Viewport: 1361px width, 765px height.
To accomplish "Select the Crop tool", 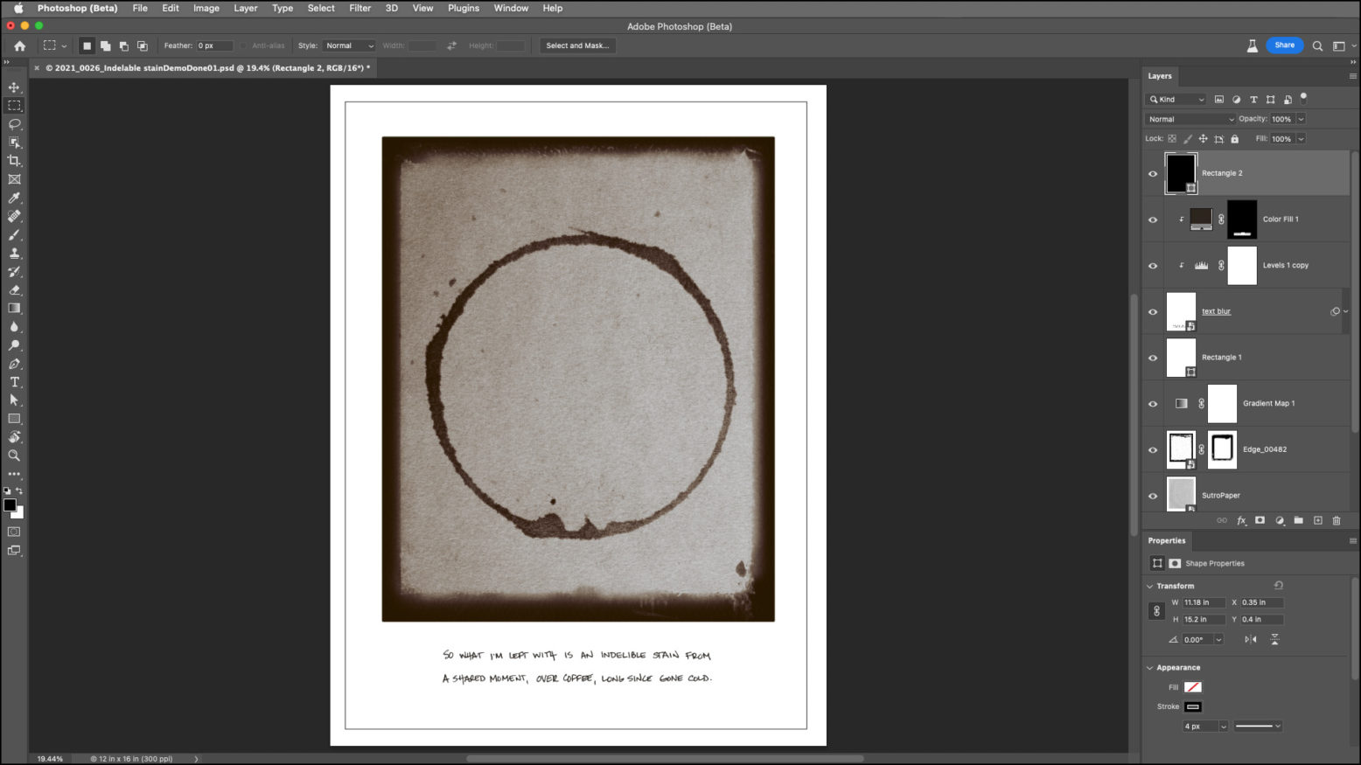I will (x=14, y=161).
